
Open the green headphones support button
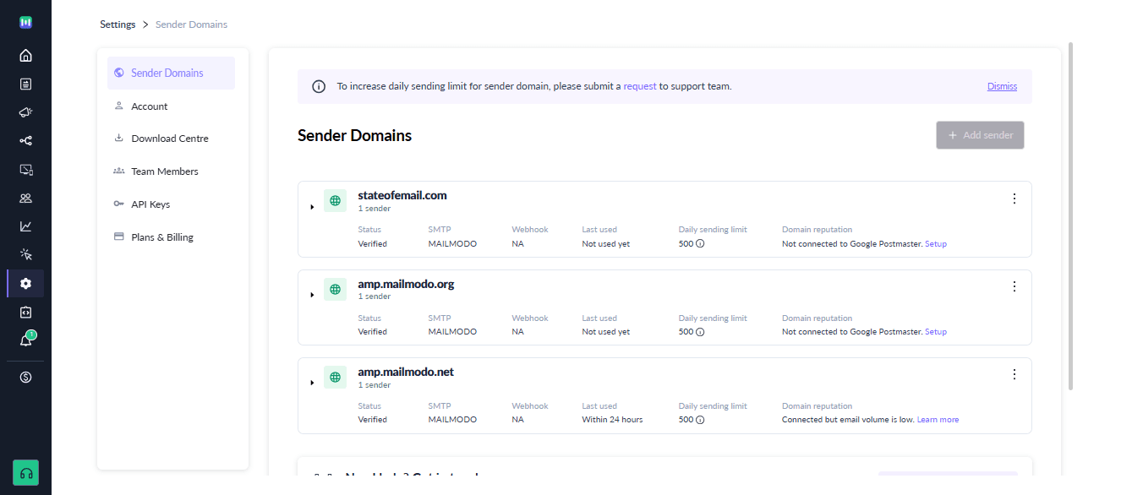(x=25, y=473)
